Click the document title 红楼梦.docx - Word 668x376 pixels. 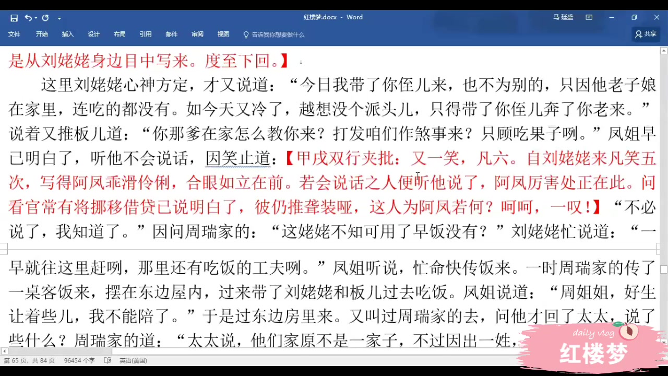click(333, 17)
